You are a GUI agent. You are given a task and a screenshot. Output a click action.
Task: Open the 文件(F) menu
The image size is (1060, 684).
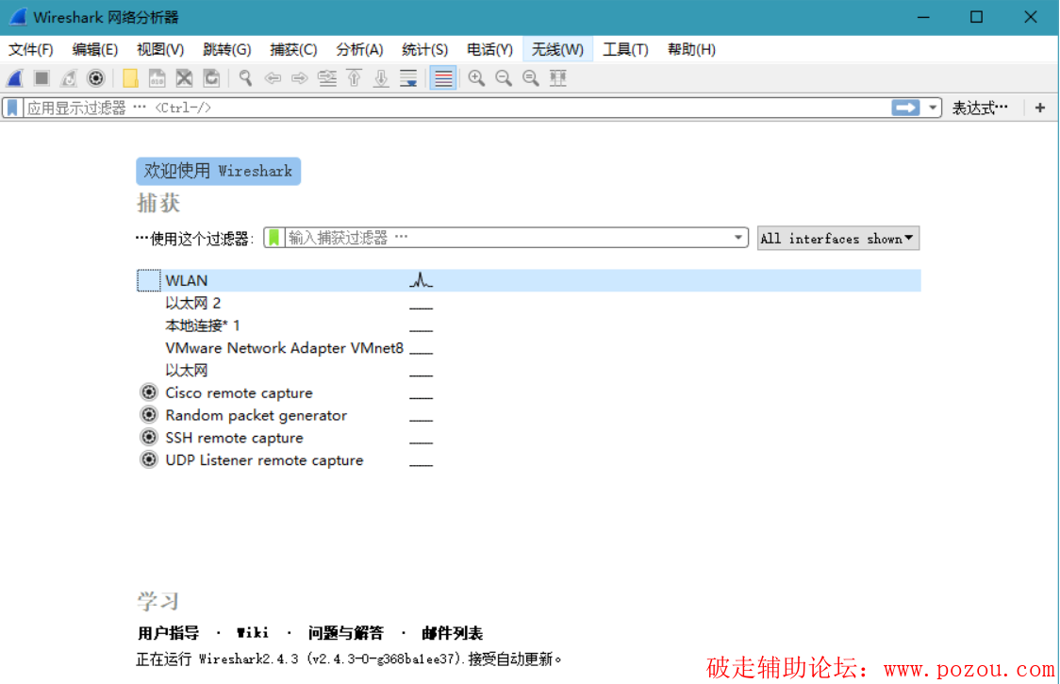(30, 49)
